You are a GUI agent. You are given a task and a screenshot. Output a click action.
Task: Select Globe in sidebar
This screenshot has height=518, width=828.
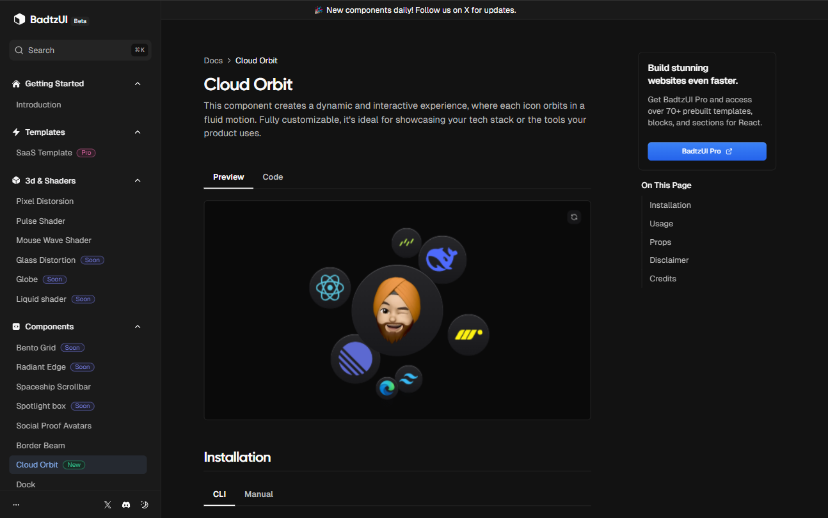(x=27, y=279)
